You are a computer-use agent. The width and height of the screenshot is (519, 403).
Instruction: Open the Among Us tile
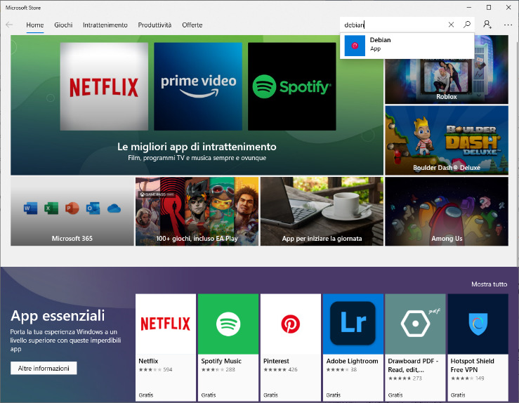(447, 211)
